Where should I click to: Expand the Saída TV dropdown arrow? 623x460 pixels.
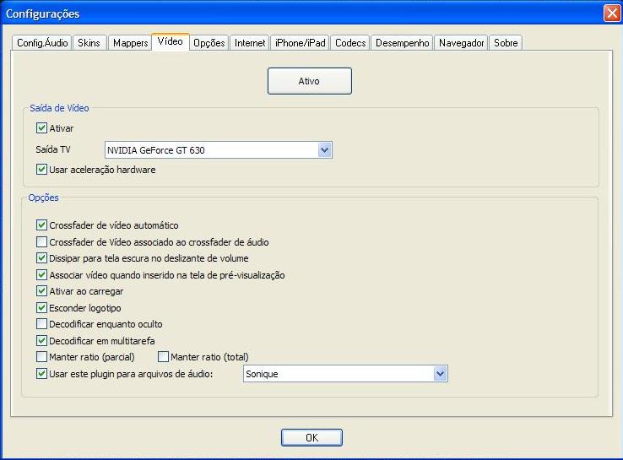click(x=325, y=150)
